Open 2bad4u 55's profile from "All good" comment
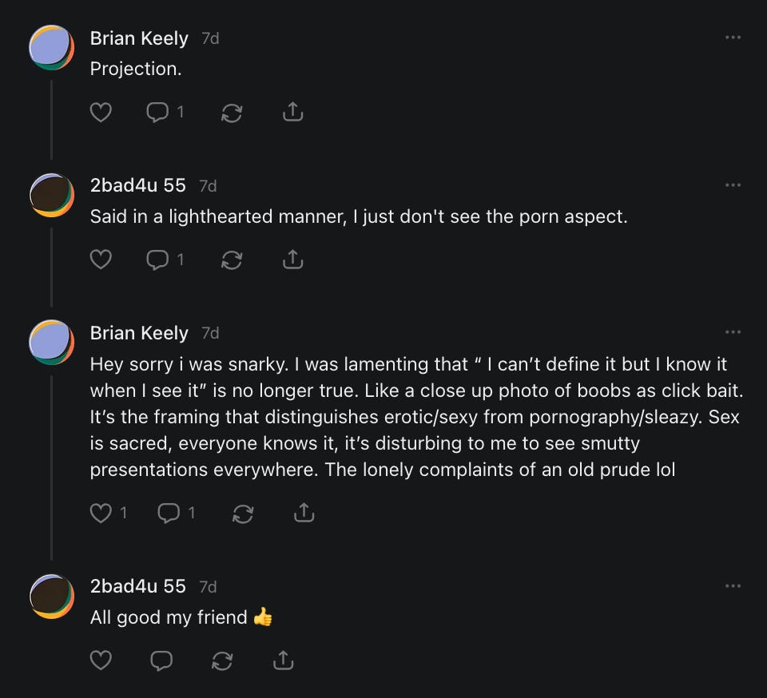Image resolution: width=767 pixels, height=698 pixels. click(137, 586)
